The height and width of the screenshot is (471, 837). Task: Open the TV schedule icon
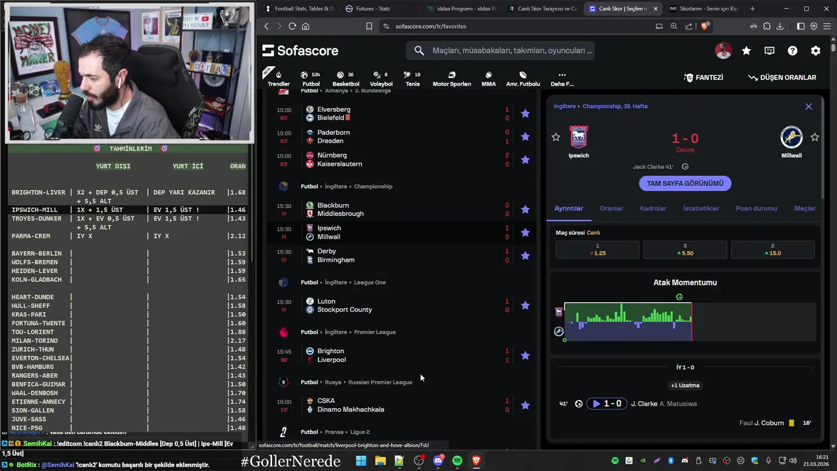(x=770, y=50)
